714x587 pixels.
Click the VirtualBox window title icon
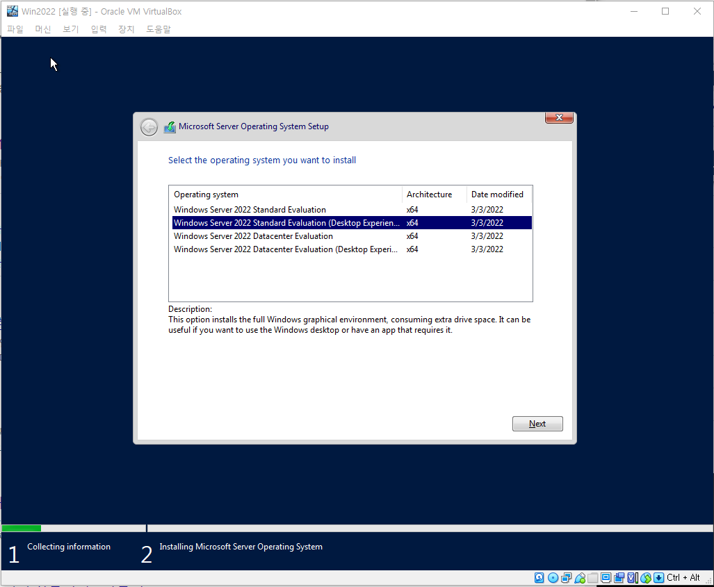[13, 11]
